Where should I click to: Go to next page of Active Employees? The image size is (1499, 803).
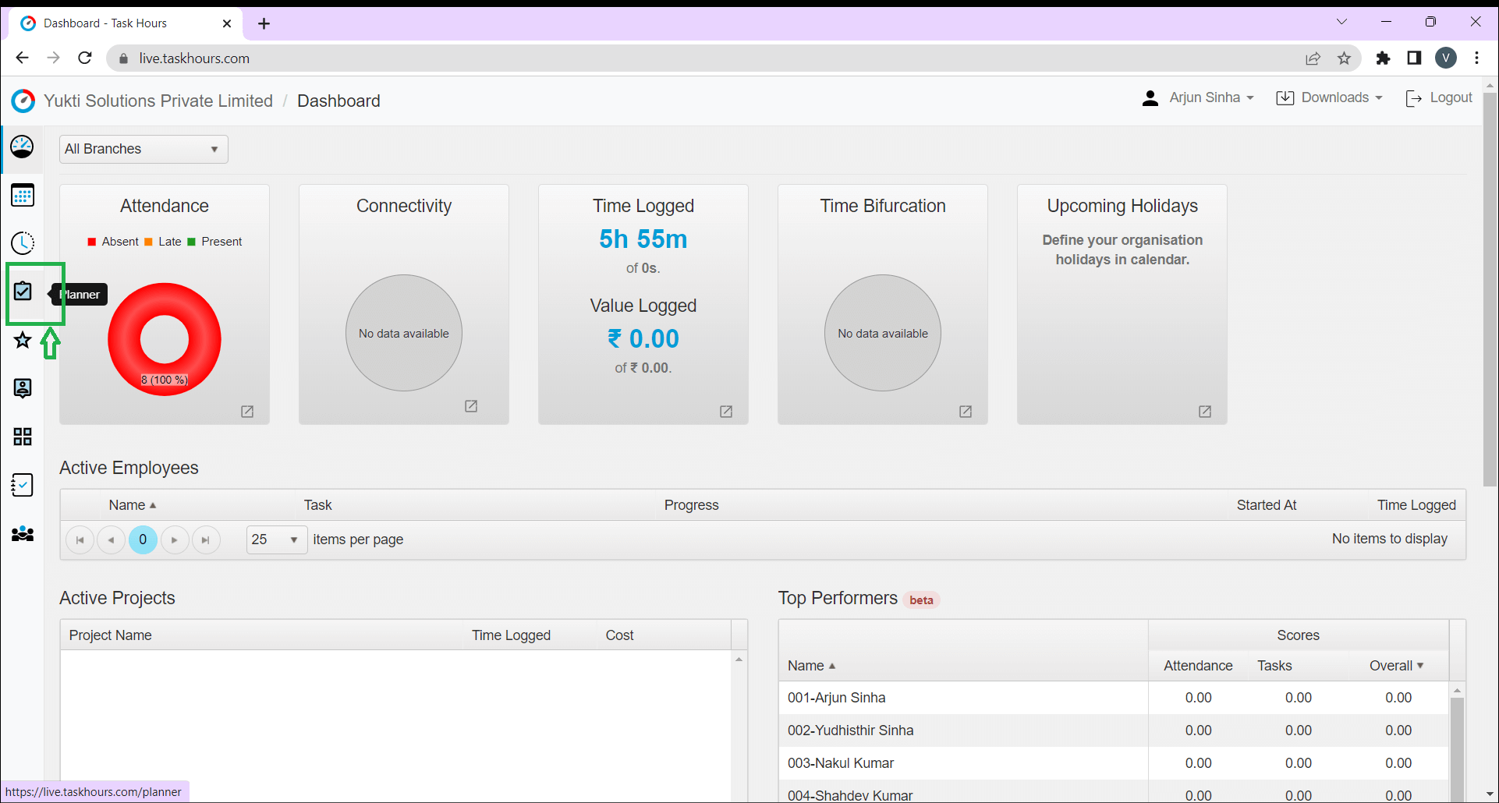(175, 539)
